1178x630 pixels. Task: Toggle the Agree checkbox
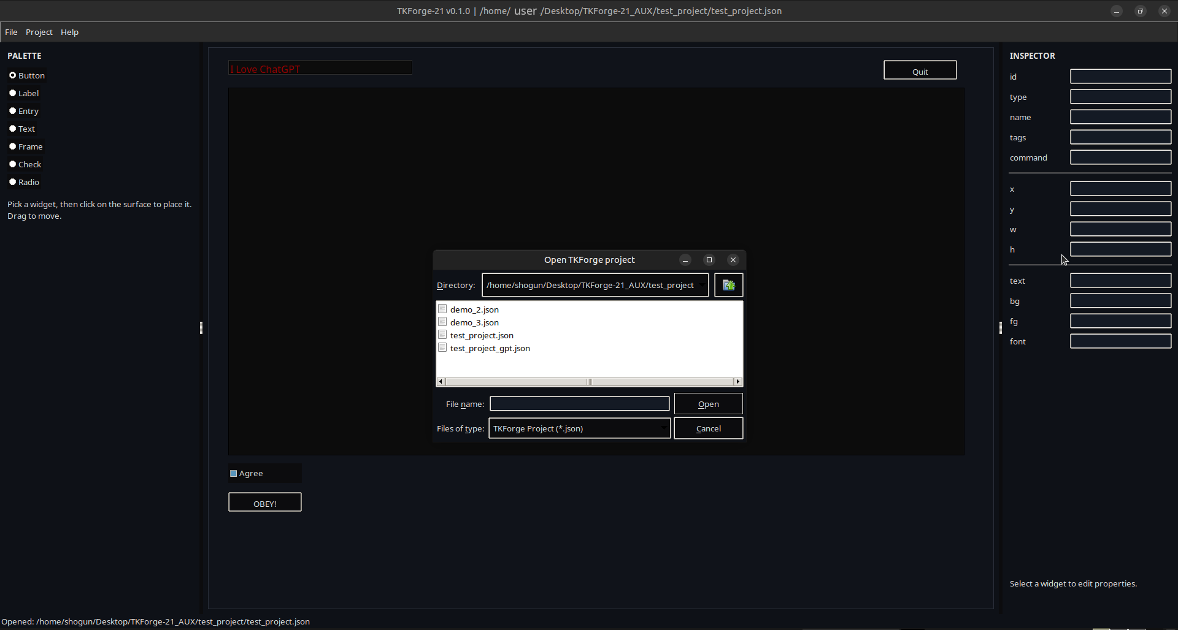(x=234, y=474)
